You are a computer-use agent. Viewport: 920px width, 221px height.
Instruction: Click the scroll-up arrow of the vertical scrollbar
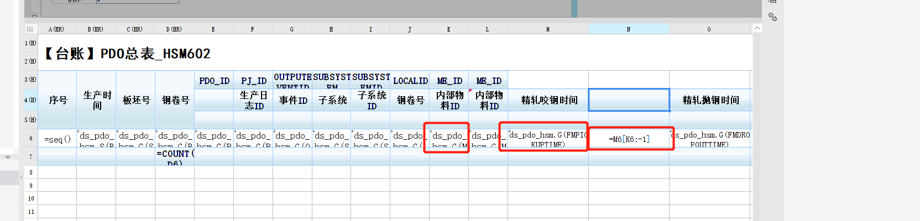coord(757,28)
